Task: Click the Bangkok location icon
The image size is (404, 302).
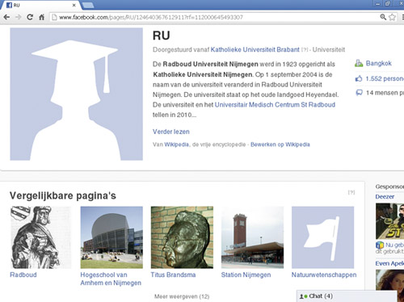Action: pyautogui.click(x=359, y=63)
